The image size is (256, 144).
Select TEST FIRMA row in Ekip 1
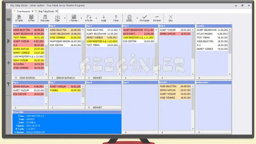(29, 37)
